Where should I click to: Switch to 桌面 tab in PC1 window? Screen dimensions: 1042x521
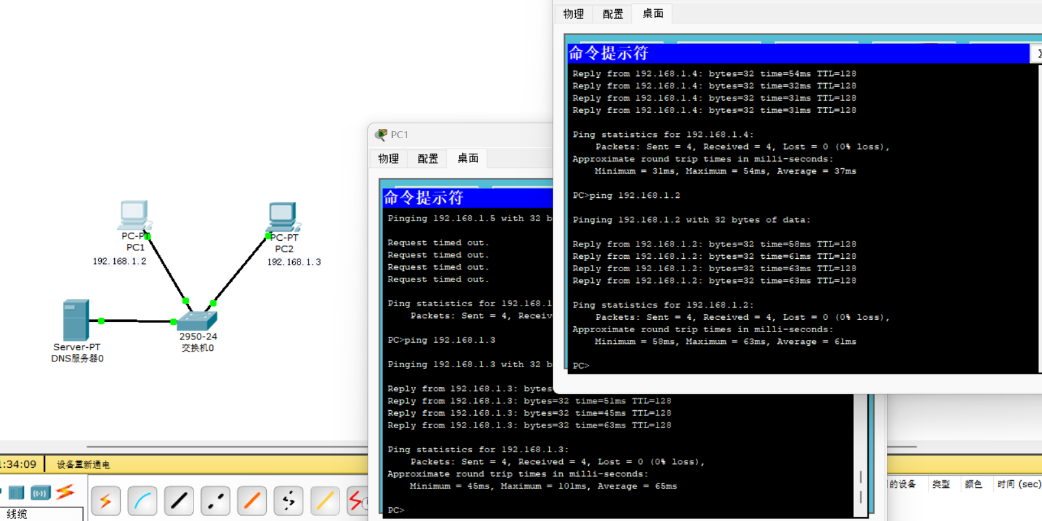[x=467, y=158]
